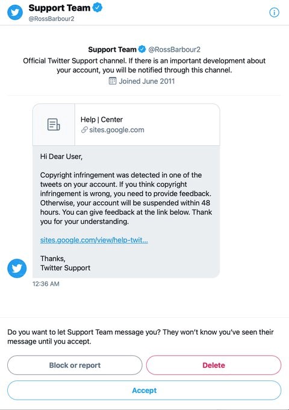Click the 12:36 AM message timestamp
This screenshot has width=289, height=410.
(x=46, y=284)
